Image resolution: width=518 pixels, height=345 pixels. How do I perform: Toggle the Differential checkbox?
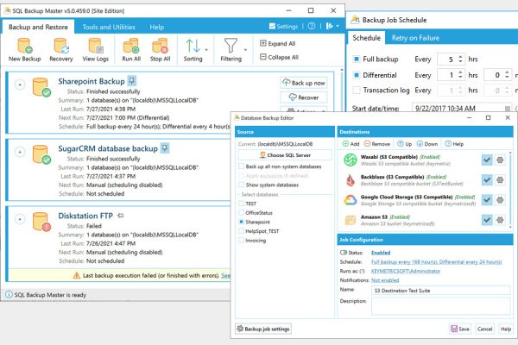(357, 75)
